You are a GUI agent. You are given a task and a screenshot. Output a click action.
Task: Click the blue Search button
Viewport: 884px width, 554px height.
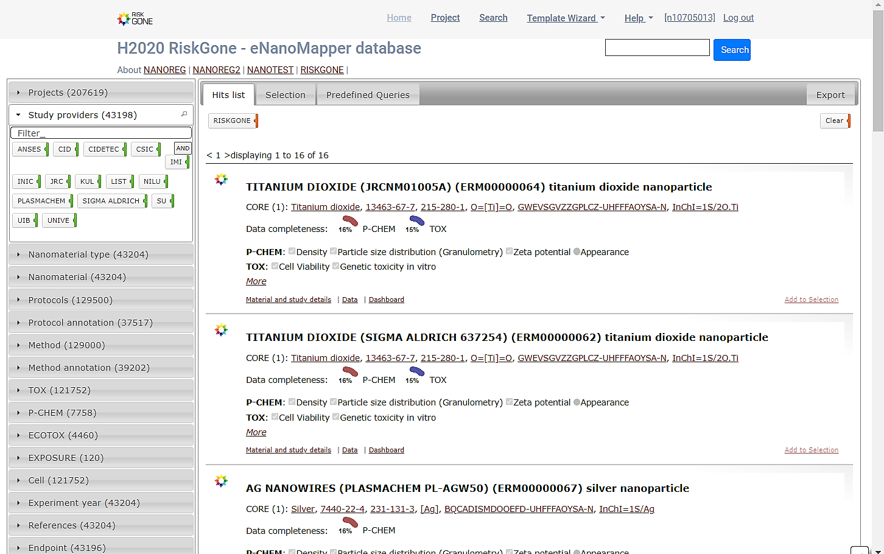coord(732,50)
